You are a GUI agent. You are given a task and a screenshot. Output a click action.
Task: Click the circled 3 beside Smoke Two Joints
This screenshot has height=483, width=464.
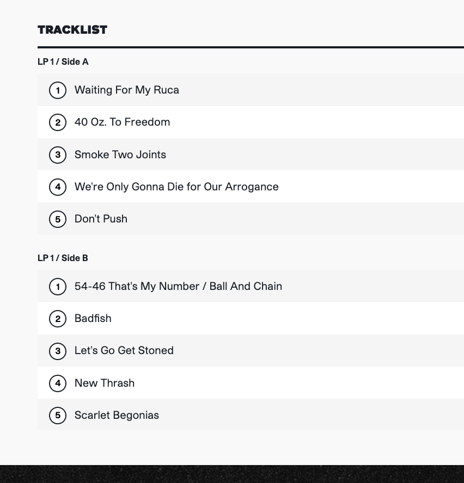click(58, 154)
